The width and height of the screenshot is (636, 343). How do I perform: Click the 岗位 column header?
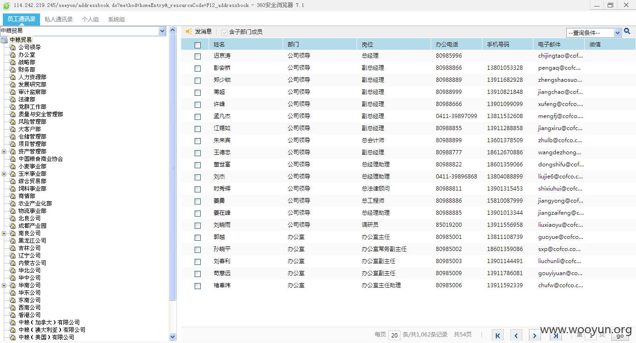[x=394, y=45]
